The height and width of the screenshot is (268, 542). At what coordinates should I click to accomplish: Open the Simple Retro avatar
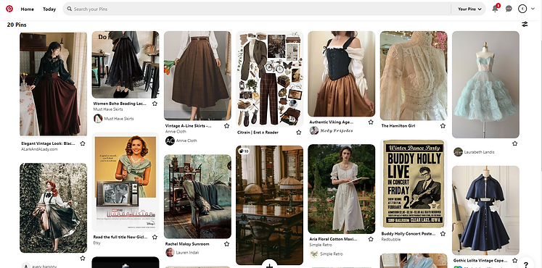coord(314,254)
